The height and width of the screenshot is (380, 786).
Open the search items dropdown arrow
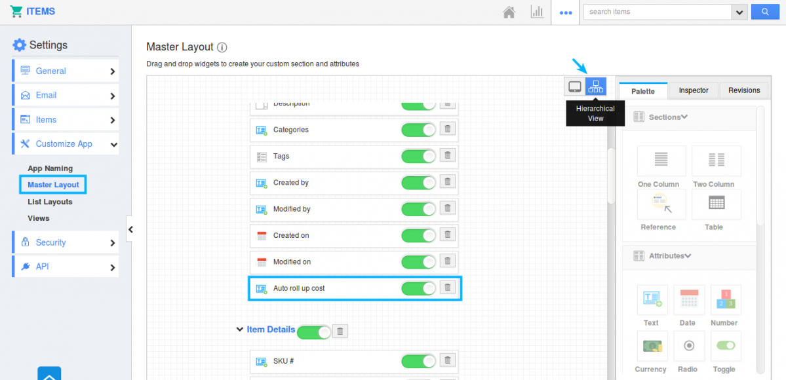[739, 12]
